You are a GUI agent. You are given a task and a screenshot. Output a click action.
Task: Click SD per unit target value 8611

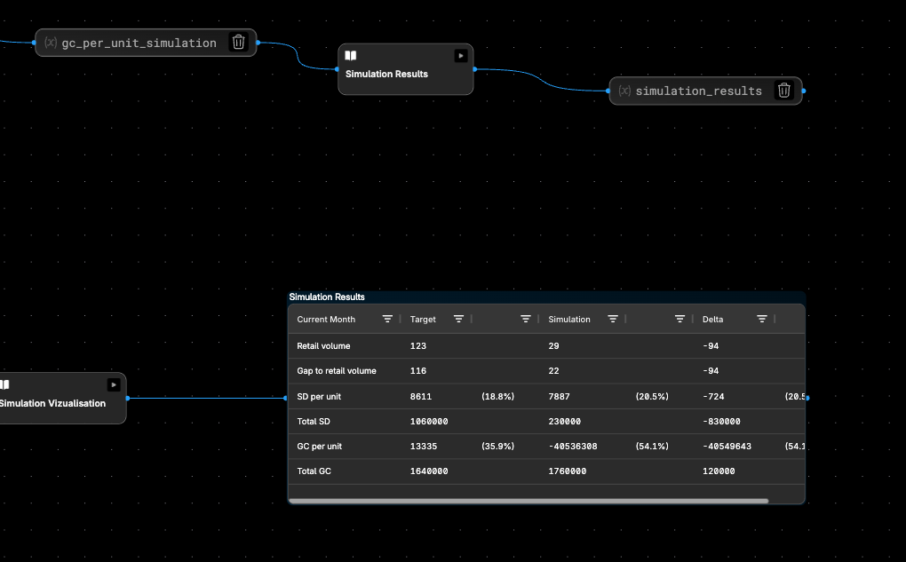421,397
